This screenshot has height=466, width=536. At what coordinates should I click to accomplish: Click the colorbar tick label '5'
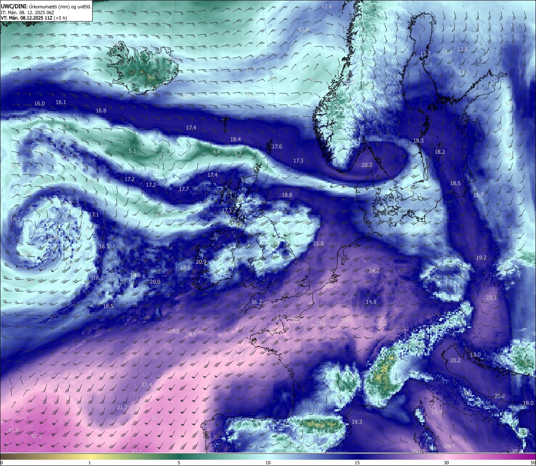click(179, 463)
